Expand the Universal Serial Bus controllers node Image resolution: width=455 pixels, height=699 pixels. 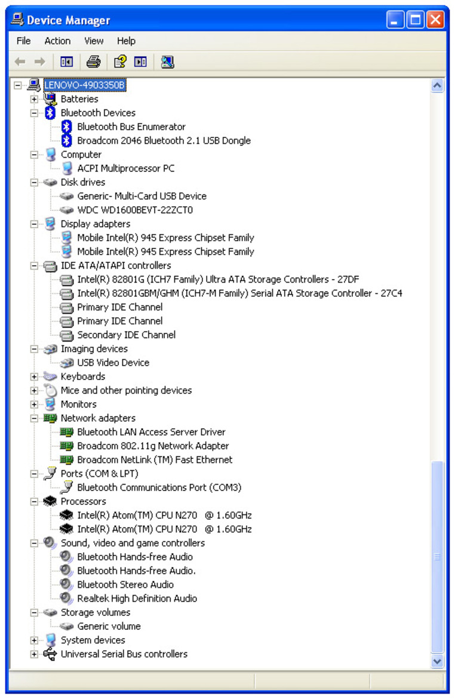[34, 654]
